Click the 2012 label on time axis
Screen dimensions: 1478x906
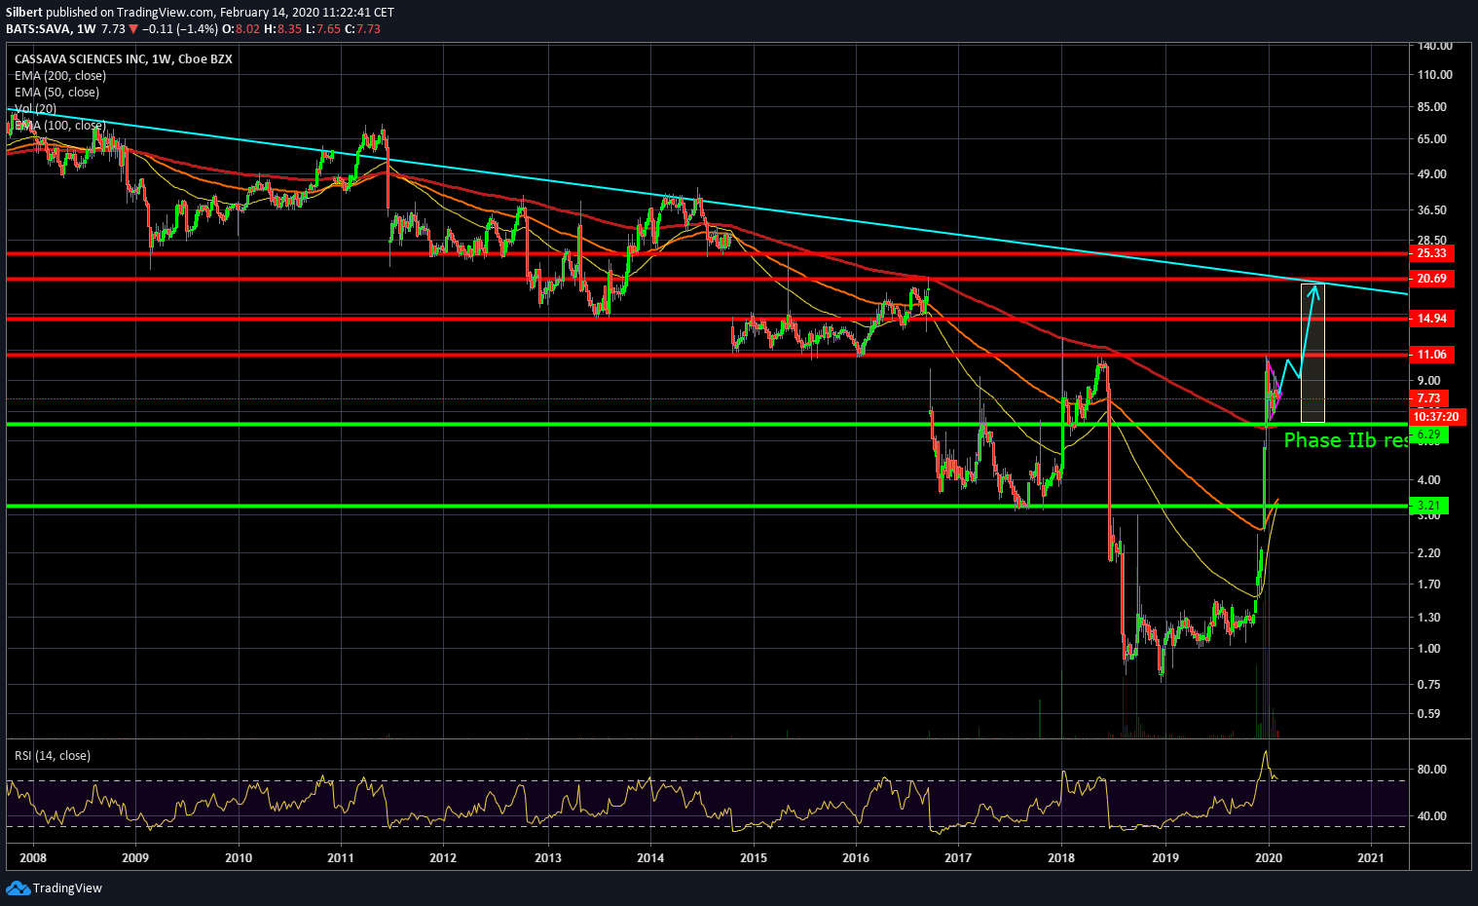click(443, 858)
